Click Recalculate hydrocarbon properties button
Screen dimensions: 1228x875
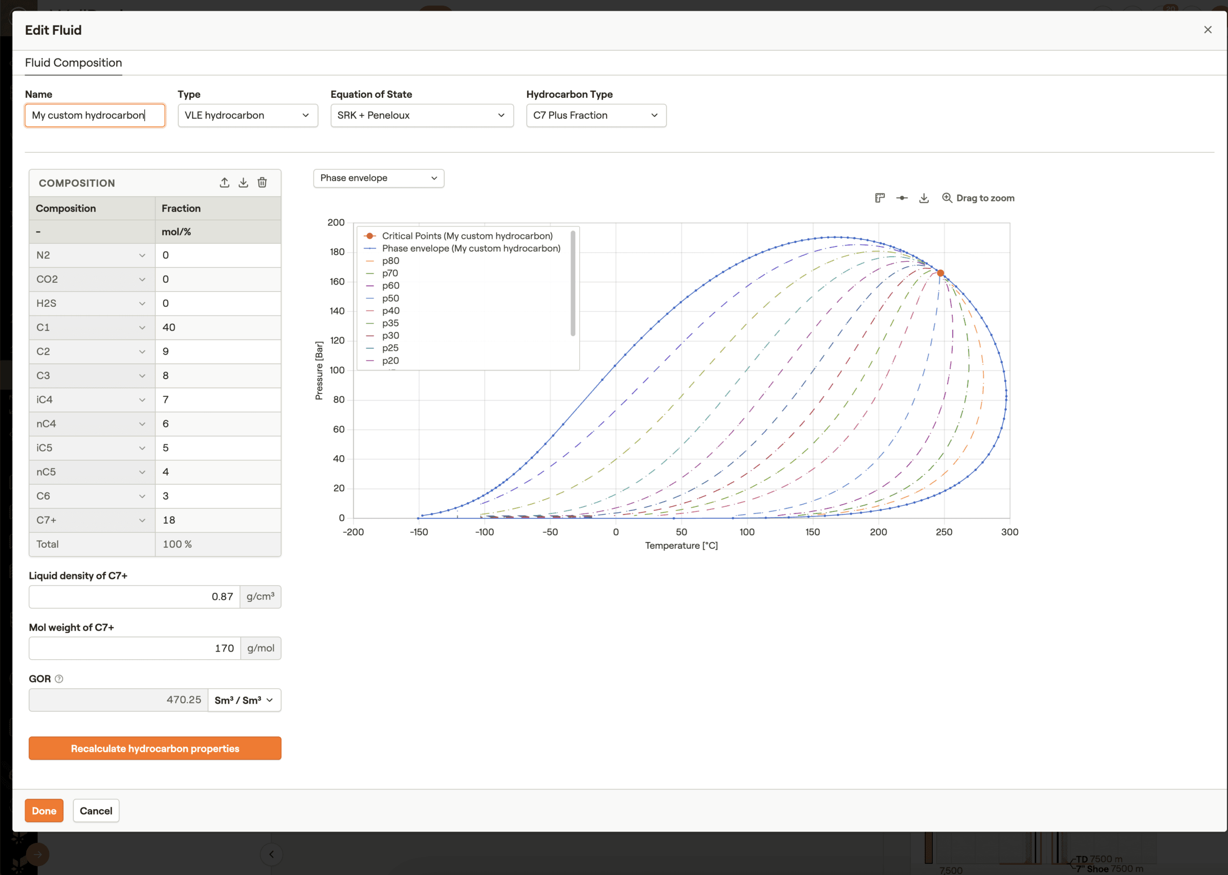pyautogui.click(x=155, y=748)
